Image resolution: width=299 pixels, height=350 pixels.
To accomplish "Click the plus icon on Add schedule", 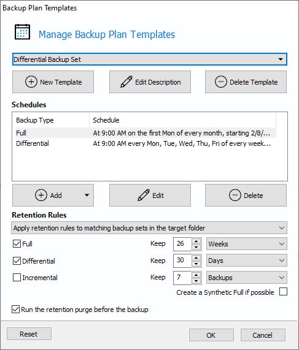I will 41,195.
